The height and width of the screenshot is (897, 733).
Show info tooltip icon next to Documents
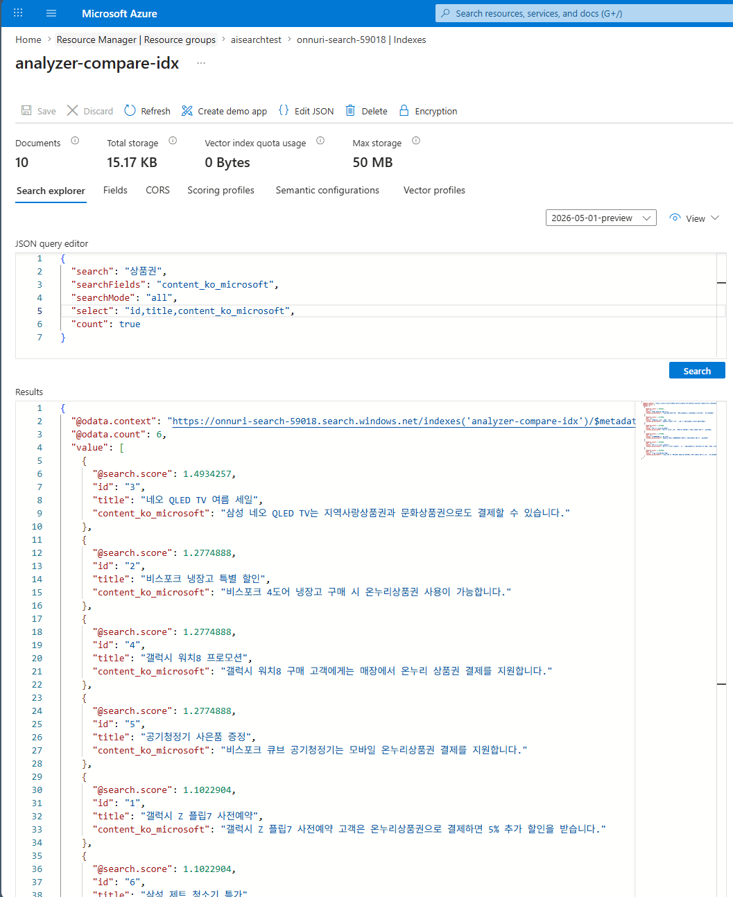(75, 141)
